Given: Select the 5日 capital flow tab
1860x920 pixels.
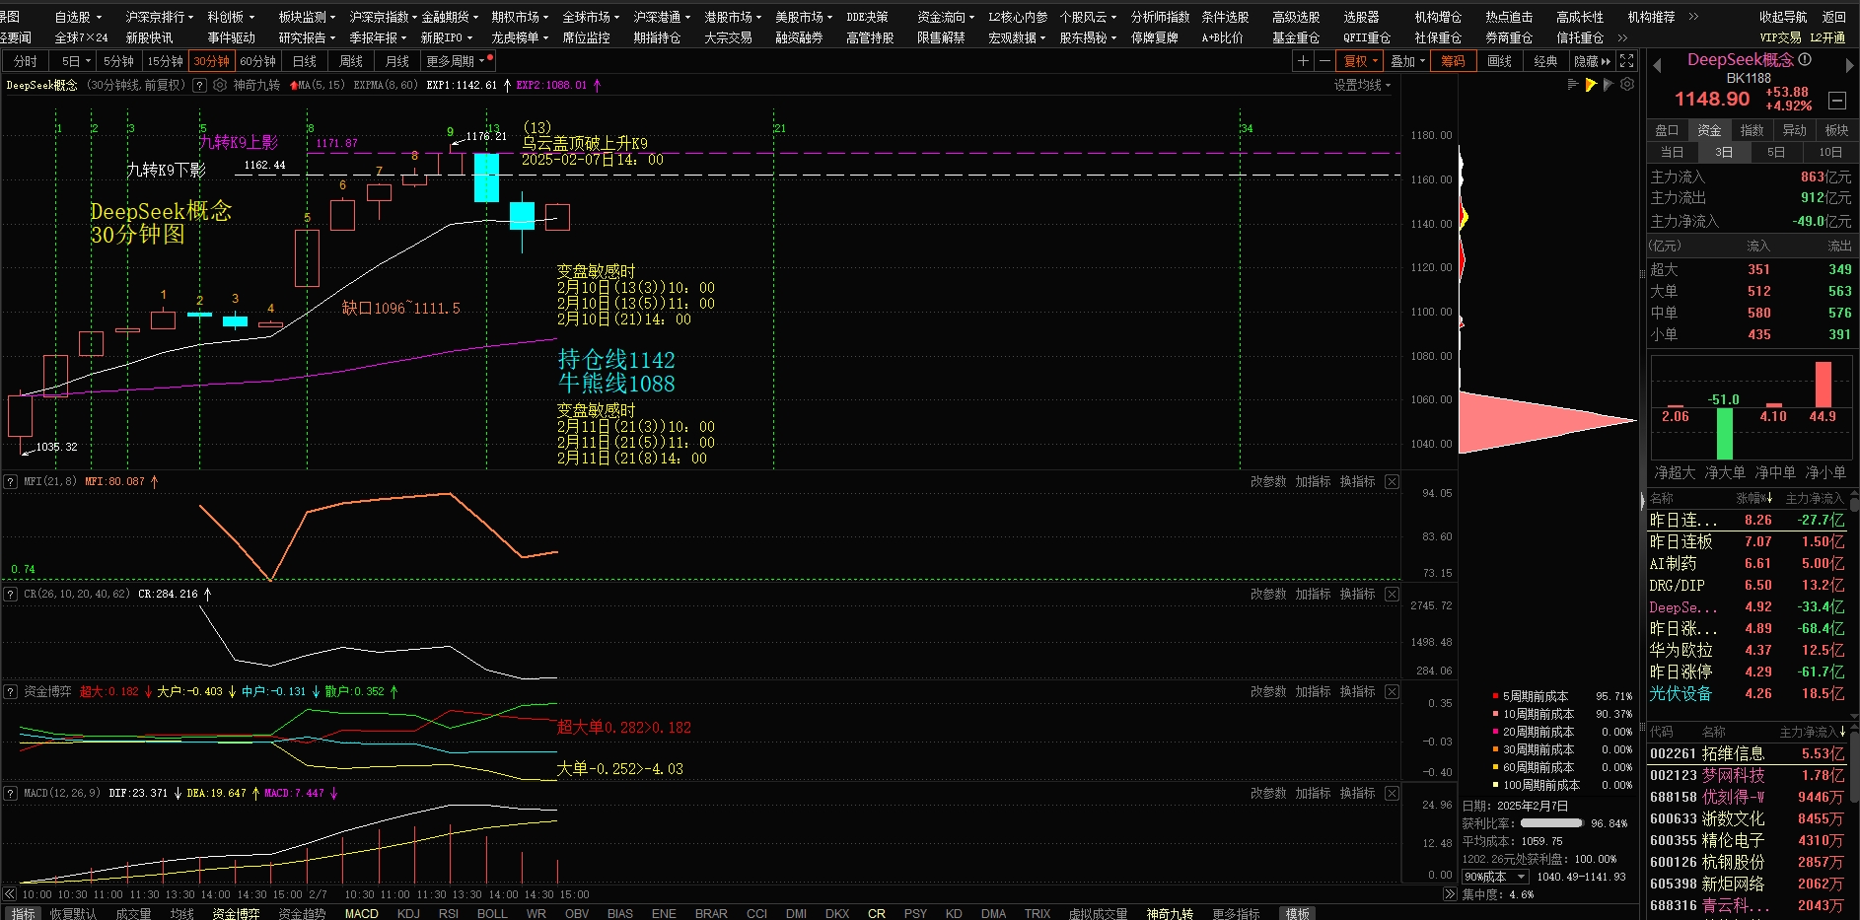Looking at the screenshot, I should coord(1775,152).
